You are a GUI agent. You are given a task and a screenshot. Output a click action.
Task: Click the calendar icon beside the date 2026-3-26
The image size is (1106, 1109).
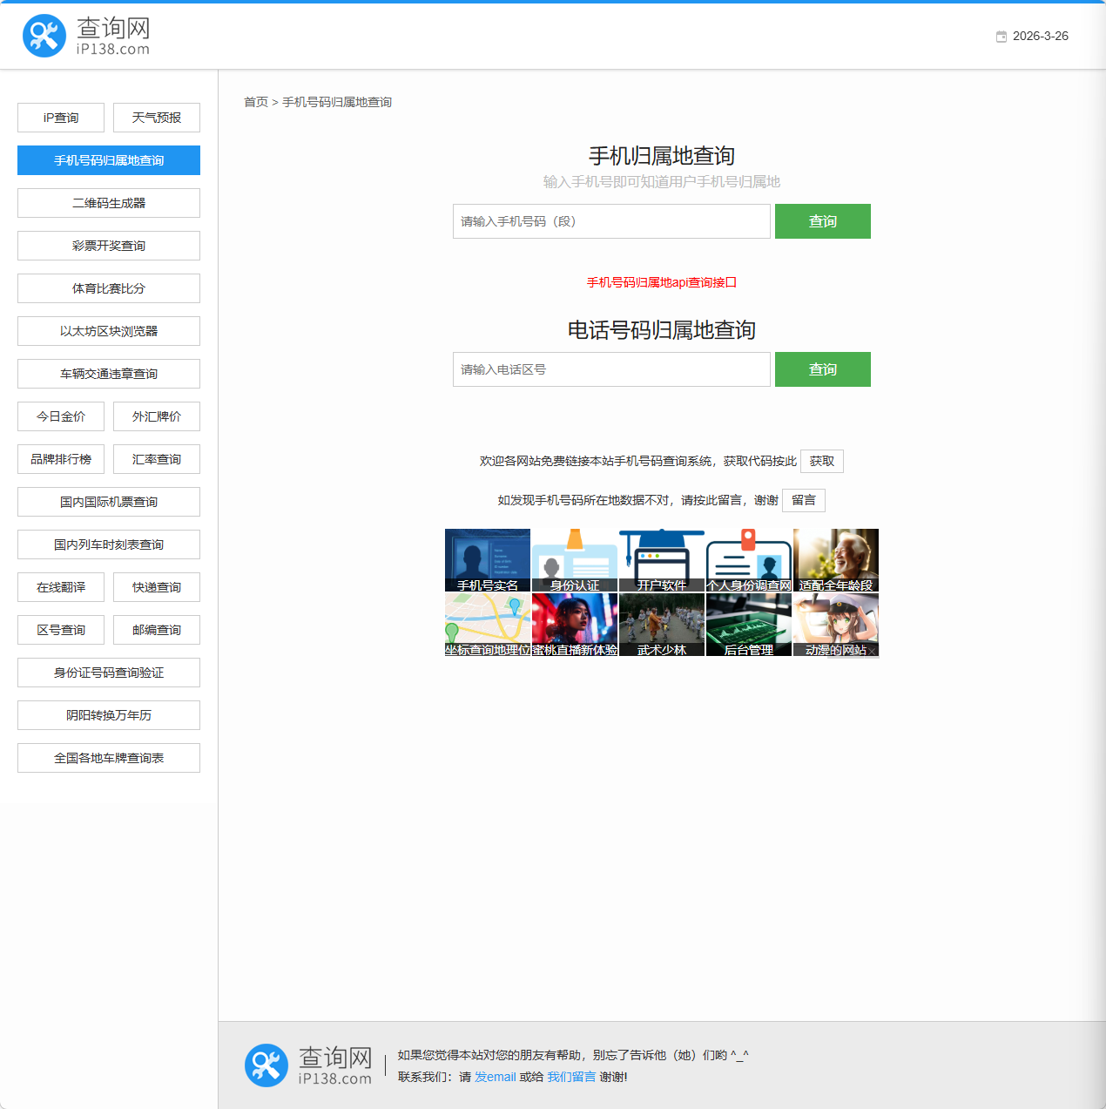click(x=1000, y=37)
